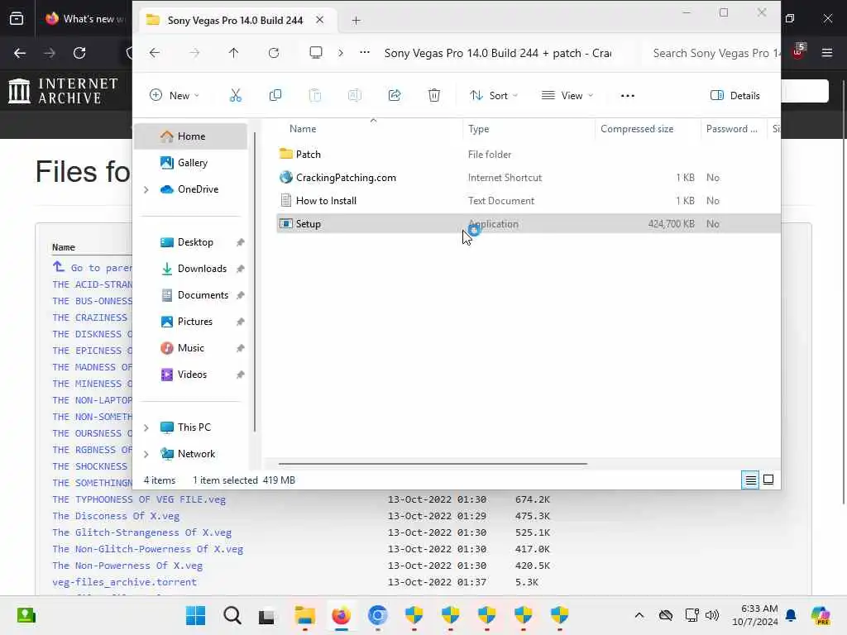
Task: Click the chevron after the PC icon in address bar
Action: [x=340, y=53]
